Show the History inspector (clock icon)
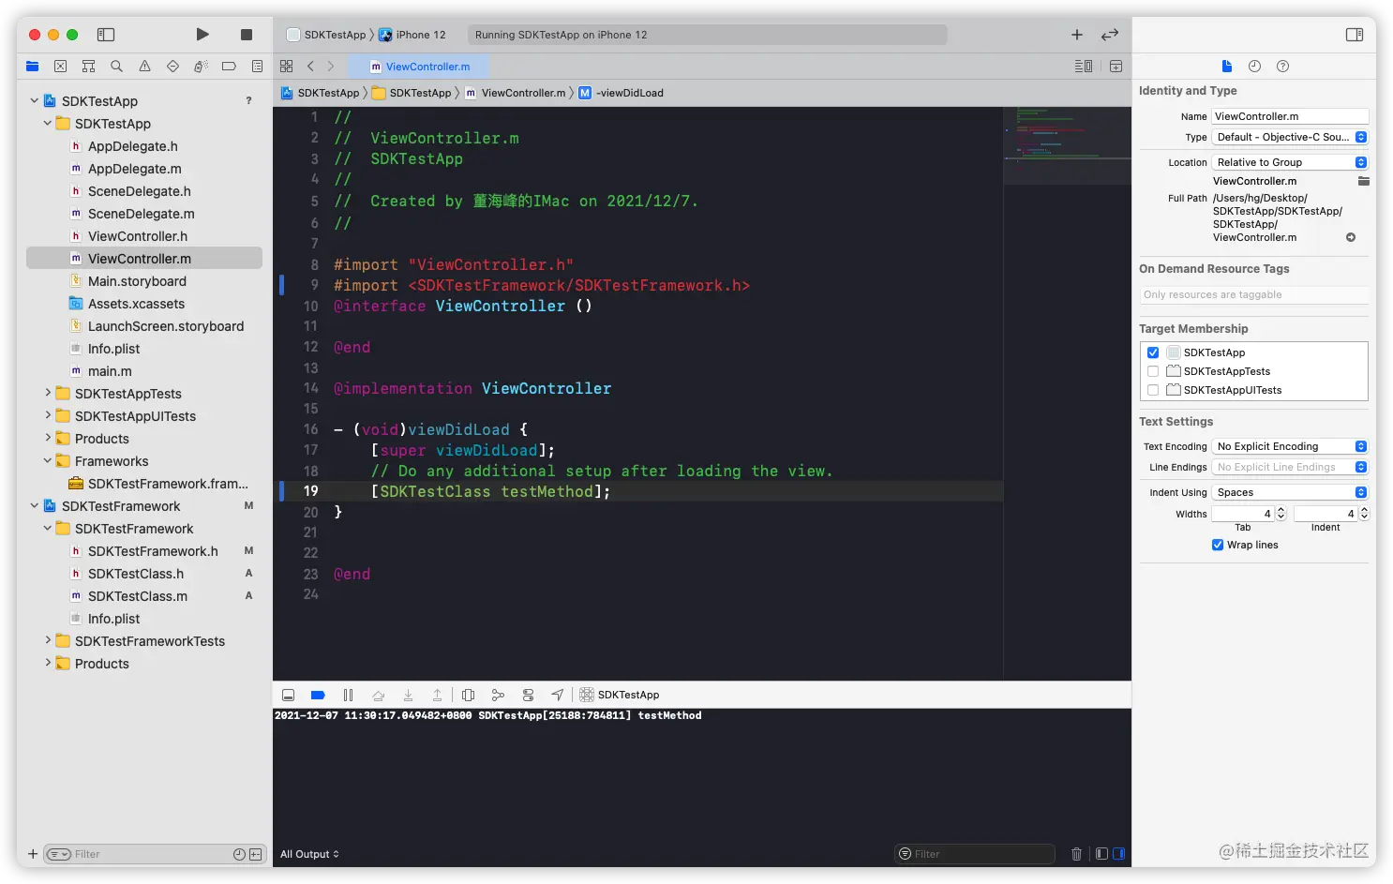The width and height of the screenshot is (1393, 884). coord(1254,66)
